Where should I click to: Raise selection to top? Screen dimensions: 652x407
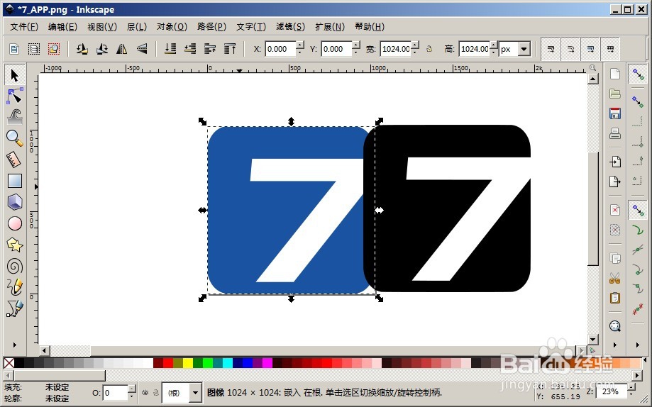[x=230, y=49]
